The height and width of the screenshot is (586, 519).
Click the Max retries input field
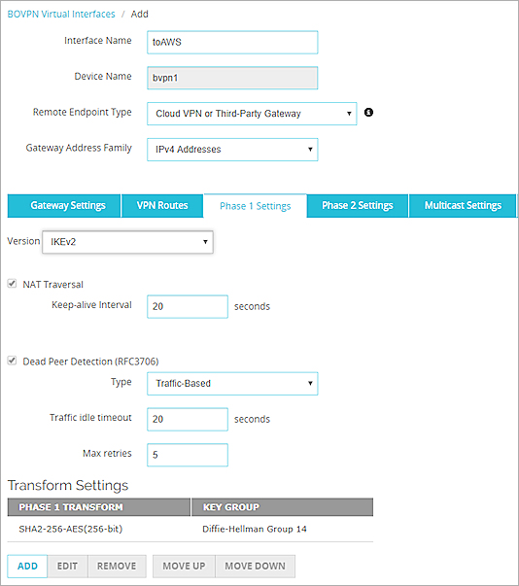click(x=188, y=455)
